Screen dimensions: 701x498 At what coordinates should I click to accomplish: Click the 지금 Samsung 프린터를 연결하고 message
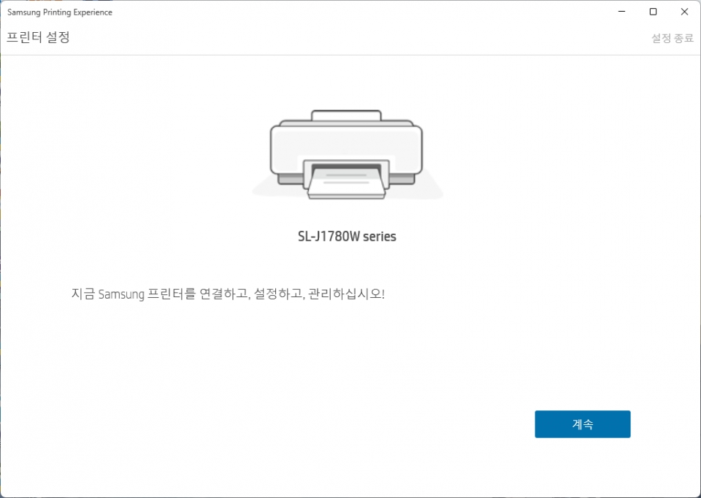tap(228, 294)
